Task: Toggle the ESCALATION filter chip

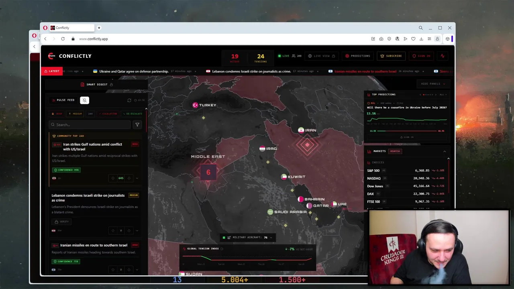Action: [108, 114]
